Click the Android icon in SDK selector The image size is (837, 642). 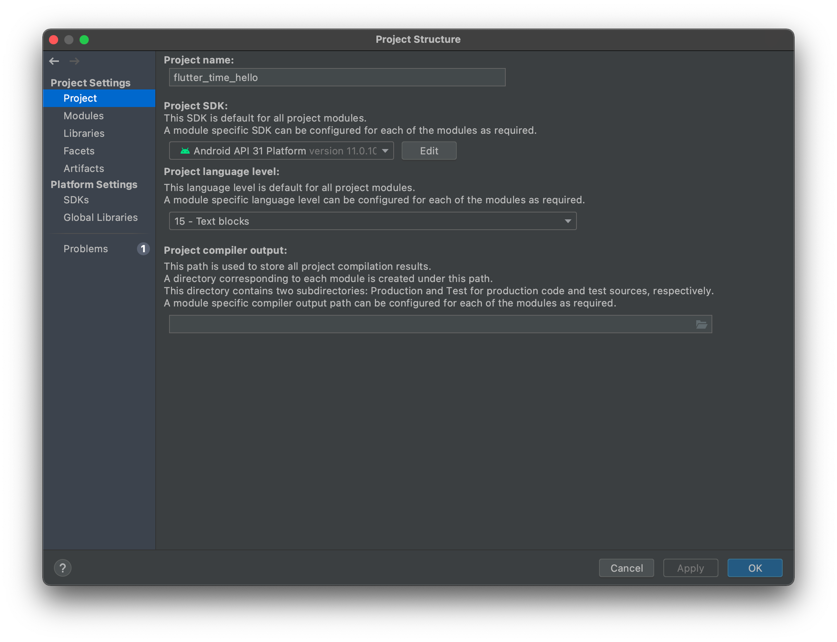[185, 151]
